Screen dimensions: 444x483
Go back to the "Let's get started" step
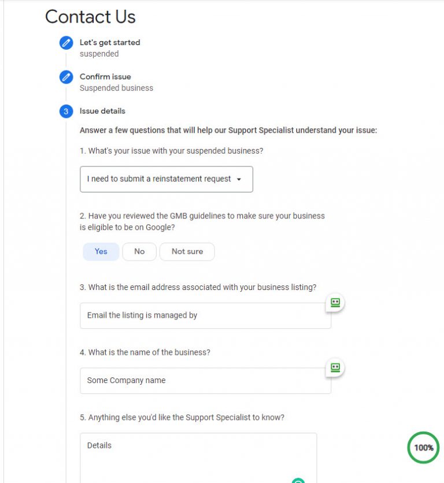point(110,42)
